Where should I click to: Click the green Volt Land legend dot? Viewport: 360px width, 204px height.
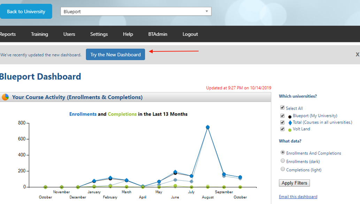290,130
